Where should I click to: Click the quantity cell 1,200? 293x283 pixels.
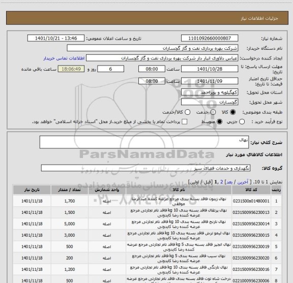click(x=70, y=269)
